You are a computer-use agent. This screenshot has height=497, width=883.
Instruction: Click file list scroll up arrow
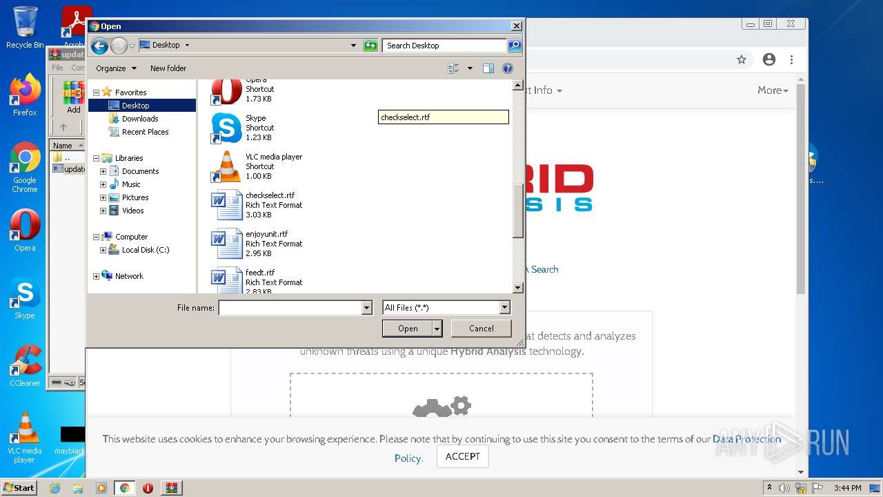[x=518, y=85]
